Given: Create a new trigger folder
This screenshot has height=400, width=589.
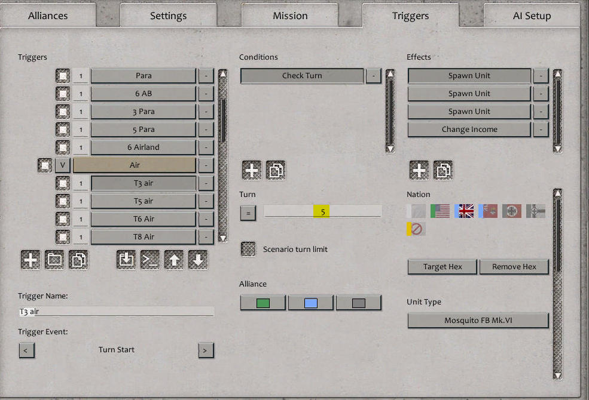Looking at the screenshot, I should click(x=54, y=260).
